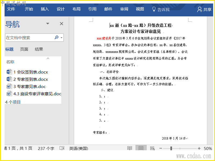Click the 告诉我 lightbulb icon

[x=154, y=9]
